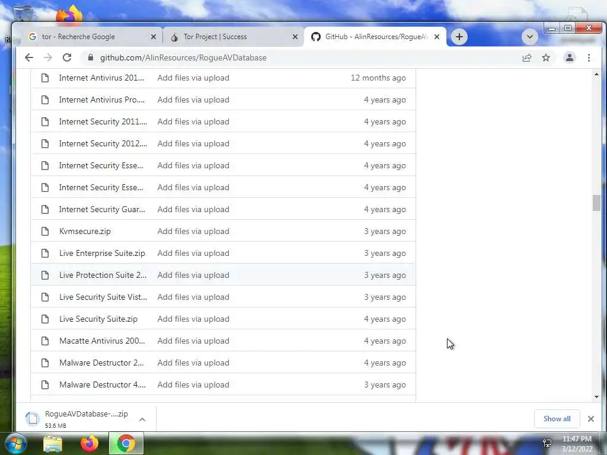Open the Windows Start menu

[15, 443]
